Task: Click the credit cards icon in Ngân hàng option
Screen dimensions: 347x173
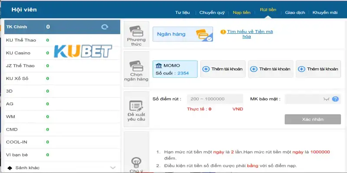Action: (203, 35)
